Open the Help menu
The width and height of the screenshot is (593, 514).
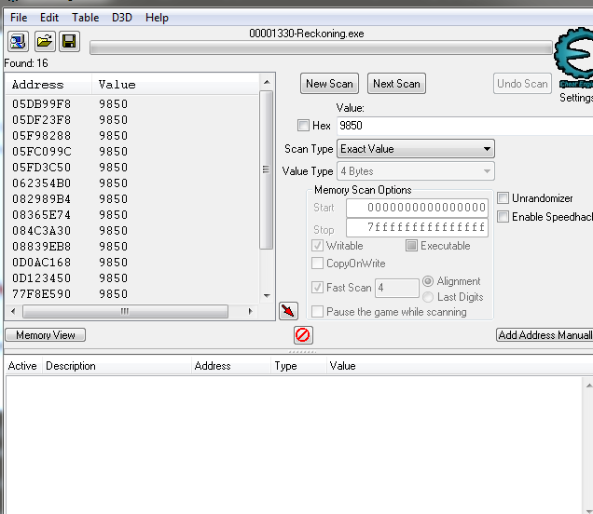coord(157,18)
